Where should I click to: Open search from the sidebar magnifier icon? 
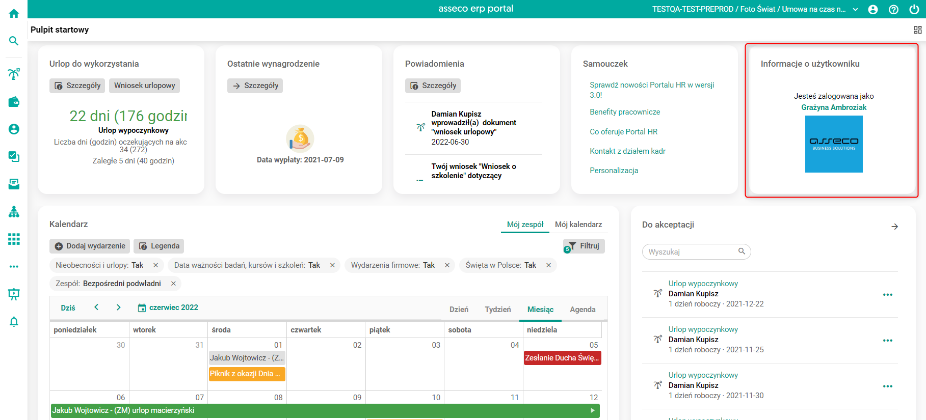(14, 41)
